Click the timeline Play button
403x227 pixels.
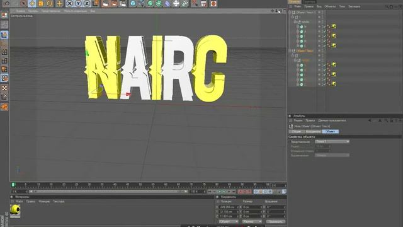tap(224, 192)
